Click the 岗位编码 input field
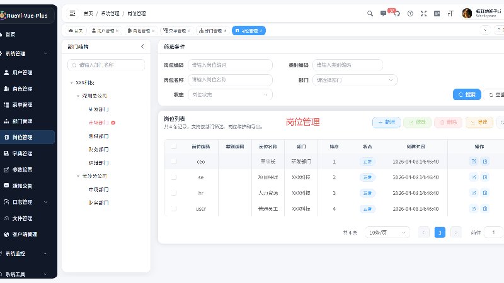 (x=230, y=65)
